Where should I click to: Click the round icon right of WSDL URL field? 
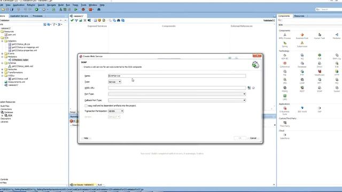click(253, 88)
